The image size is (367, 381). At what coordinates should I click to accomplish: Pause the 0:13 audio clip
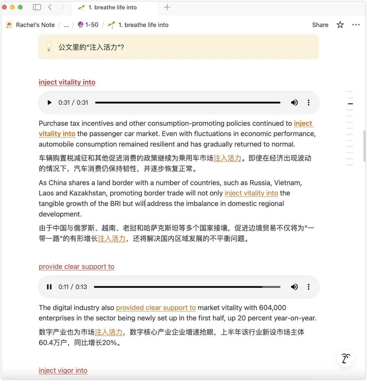[49, 287]
